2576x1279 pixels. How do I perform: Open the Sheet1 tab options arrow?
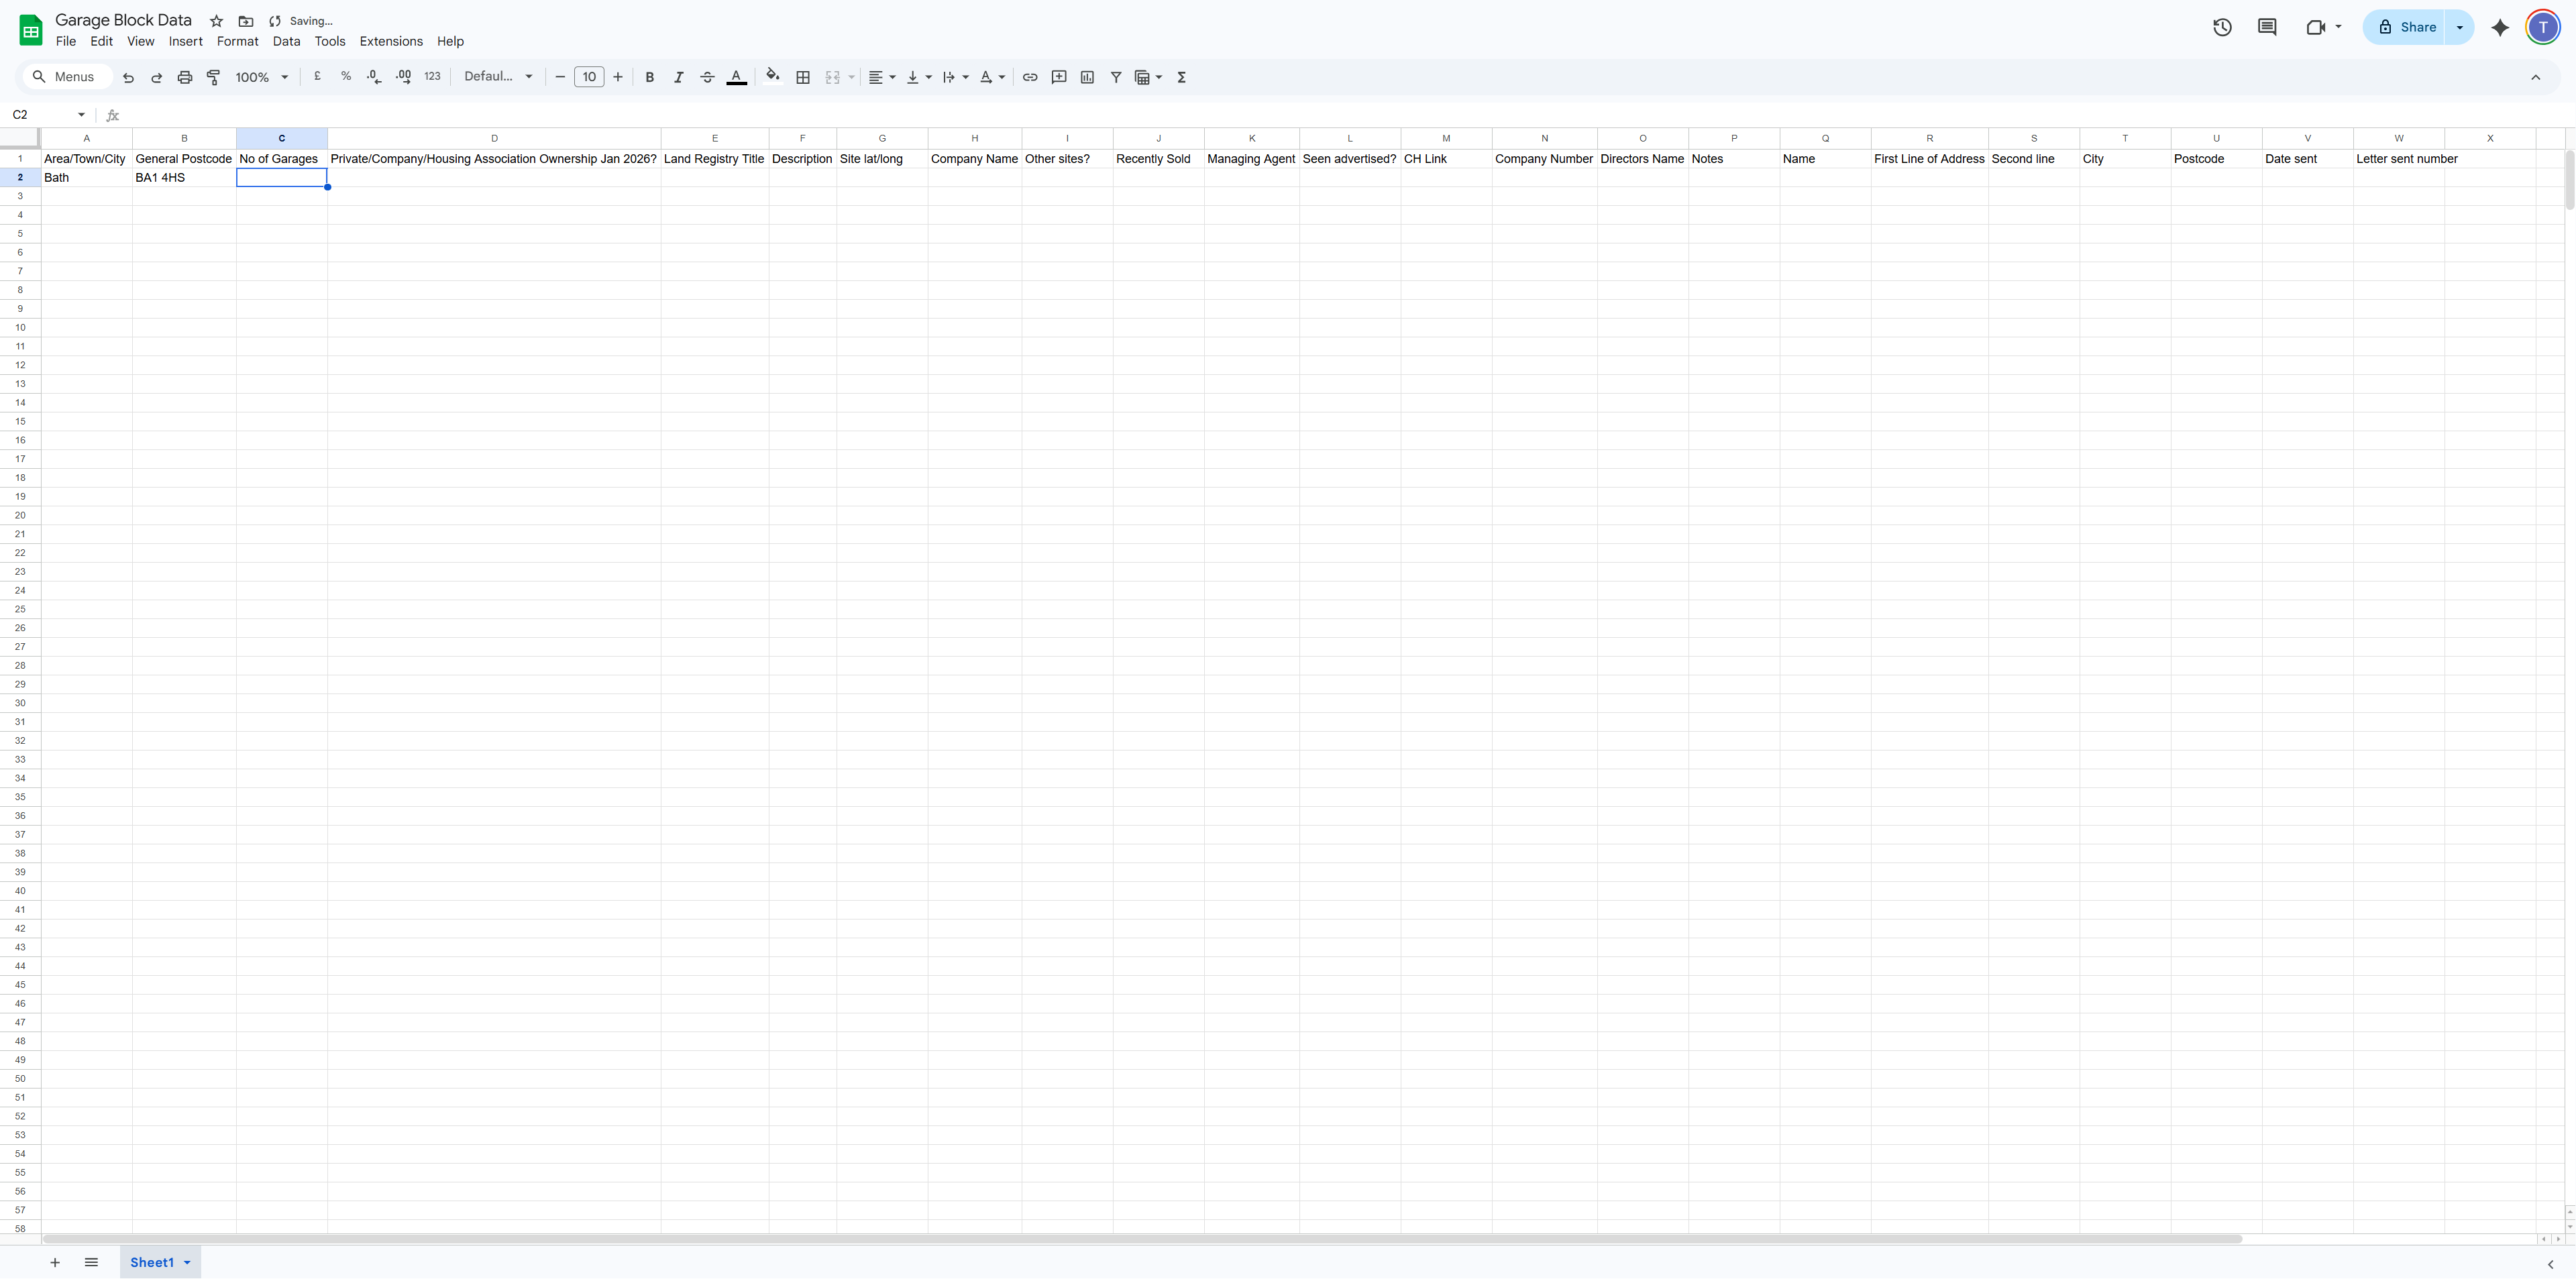(x=187, y=1262)
